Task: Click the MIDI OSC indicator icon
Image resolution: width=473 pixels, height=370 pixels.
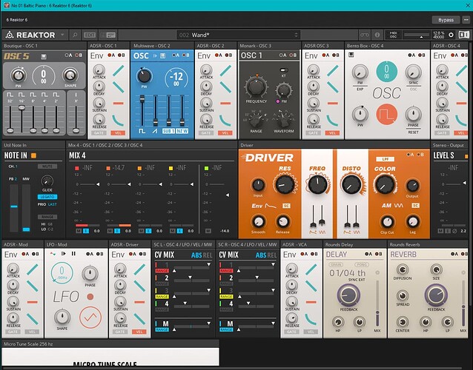Action: point(393,35)
